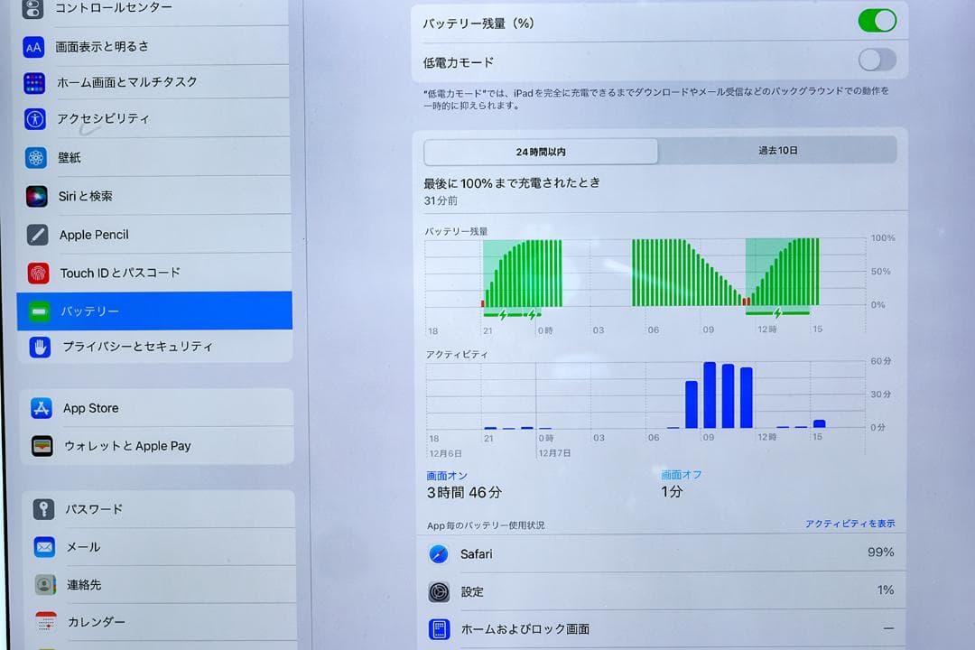Click the コントロールセンター icon

pyautogui.click(x=35, y=9)
